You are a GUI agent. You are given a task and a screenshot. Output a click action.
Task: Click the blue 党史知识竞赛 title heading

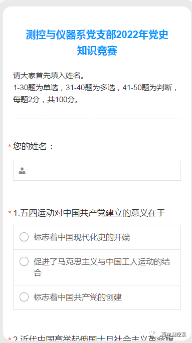(x=97, y=43)
